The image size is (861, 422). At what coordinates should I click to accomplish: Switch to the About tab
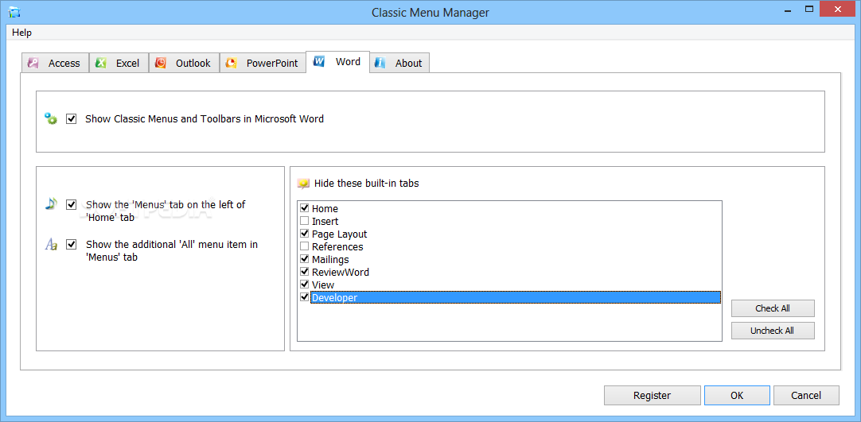click(x=399, y=63)
